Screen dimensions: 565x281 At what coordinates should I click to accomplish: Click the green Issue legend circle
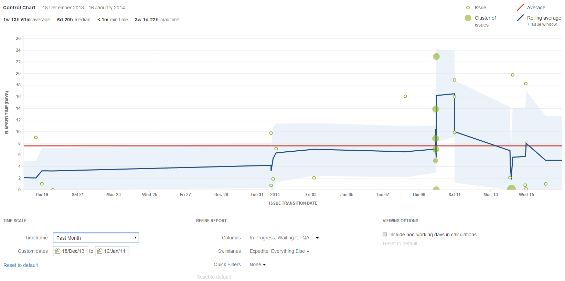[x=468, y=8]
